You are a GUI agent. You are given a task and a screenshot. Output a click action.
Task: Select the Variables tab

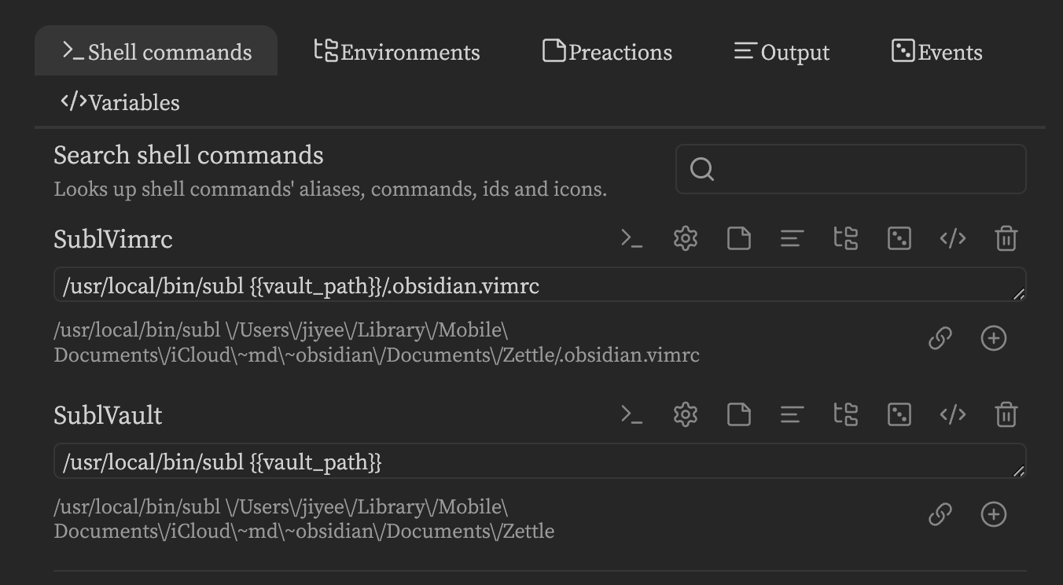(x=120, y=101)
